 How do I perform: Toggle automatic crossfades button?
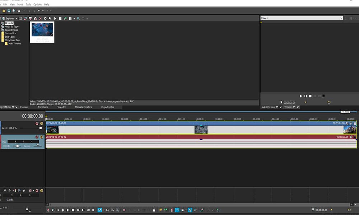(x=177, y=210)
